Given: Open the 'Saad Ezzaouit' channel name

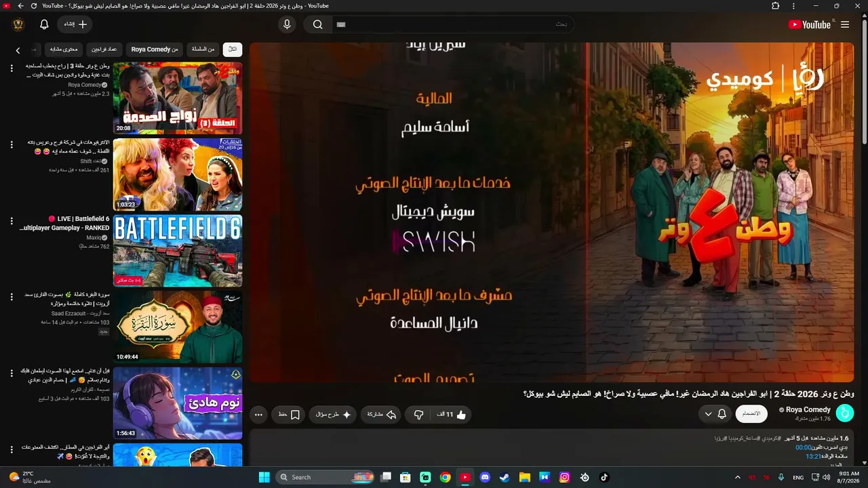Looking at the screenshot, I should 69,314.
